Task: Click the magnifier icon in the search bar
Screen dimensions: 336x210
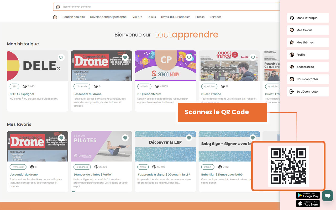Action: click(x=58, y=7)
